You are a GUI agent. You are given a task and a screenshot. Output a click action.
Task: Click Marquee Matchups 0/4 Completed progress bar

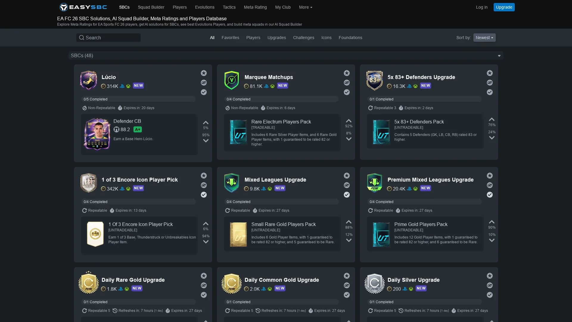click(x=281, y=99)
